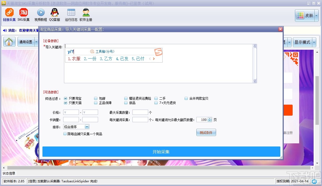Click the 开始采集 start collection button
Viewport: 322px width, 186px height.
pos(161,152)
